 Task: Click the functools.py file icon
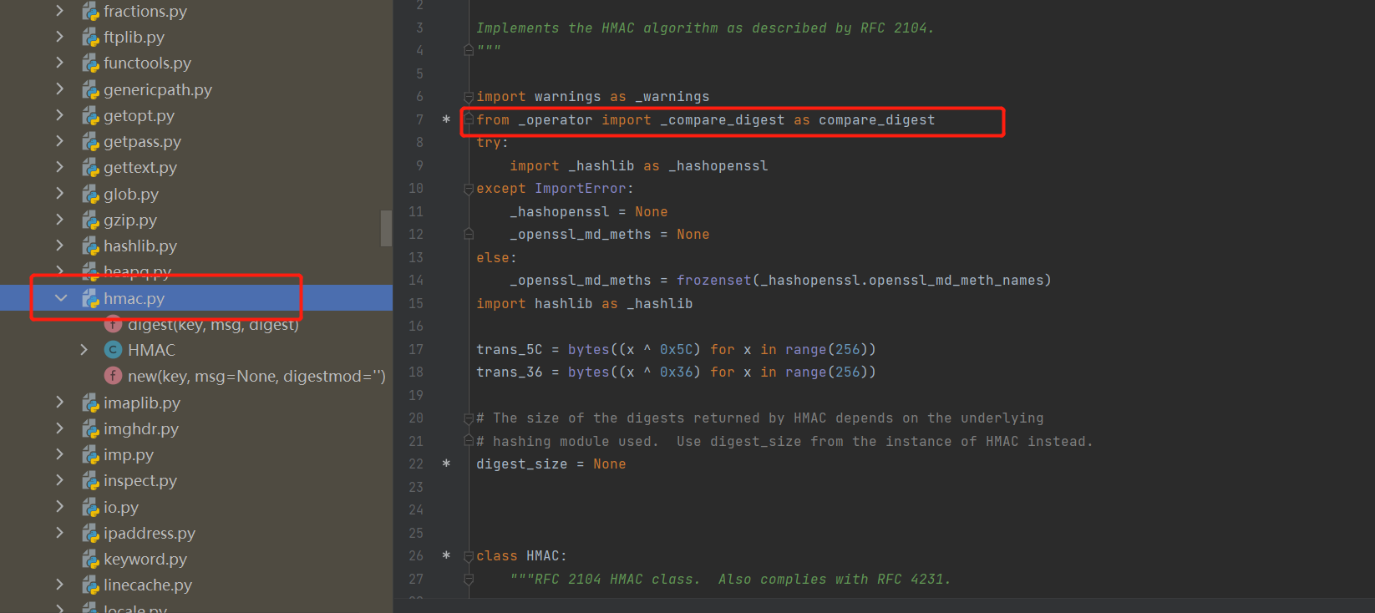point(90,63)
